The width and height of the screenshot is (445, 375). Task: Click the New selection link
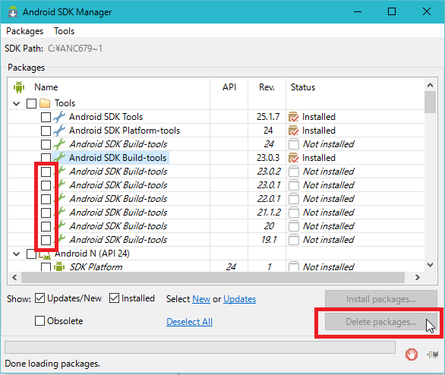(201, 299)
